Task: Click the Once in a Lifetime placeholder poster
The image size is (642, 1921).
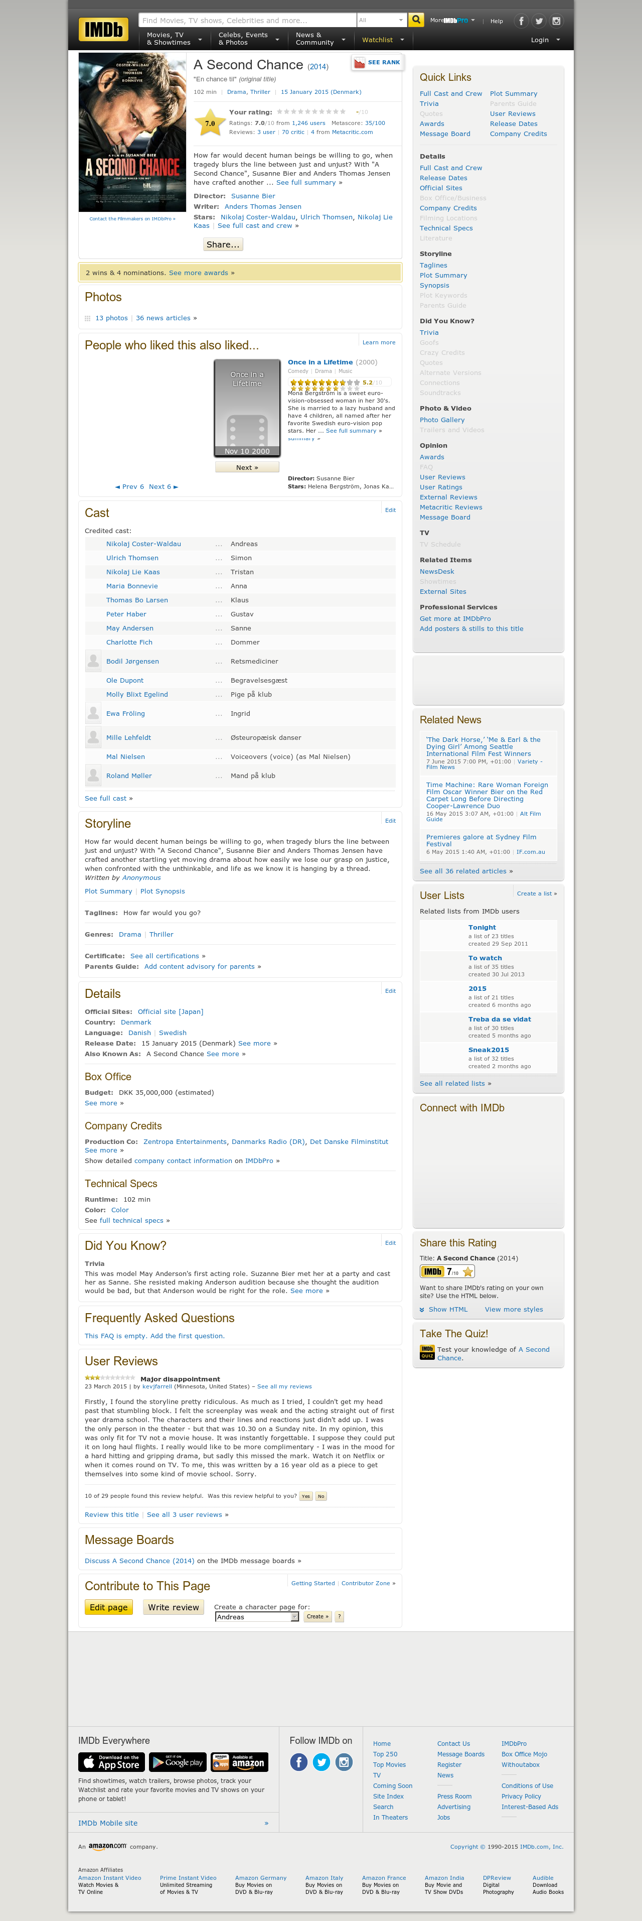Action: coord(247,408)
